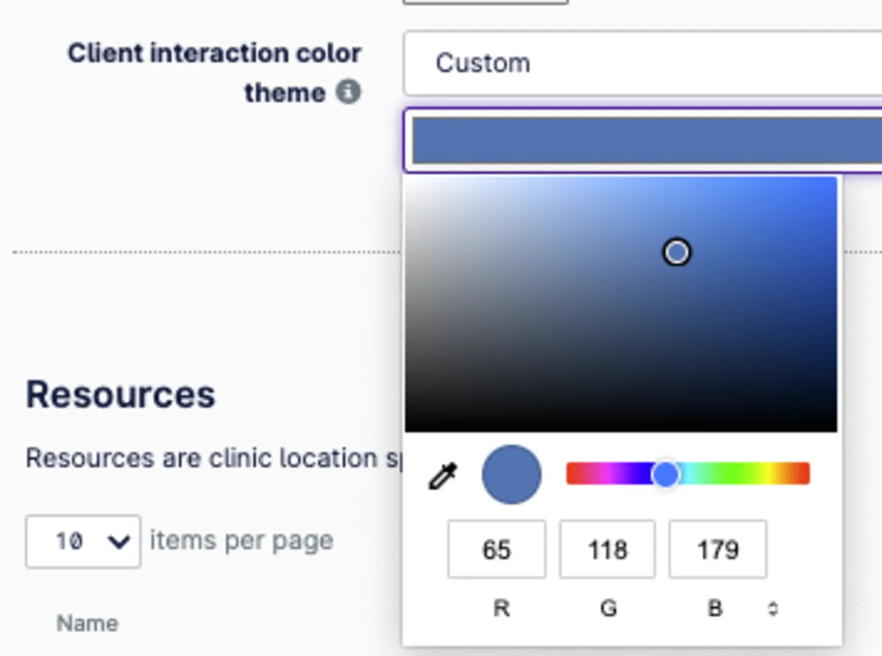The image size is (882, 656).
Task: Click the saturation and brightness gradient area
Action: tap(621, 304)
